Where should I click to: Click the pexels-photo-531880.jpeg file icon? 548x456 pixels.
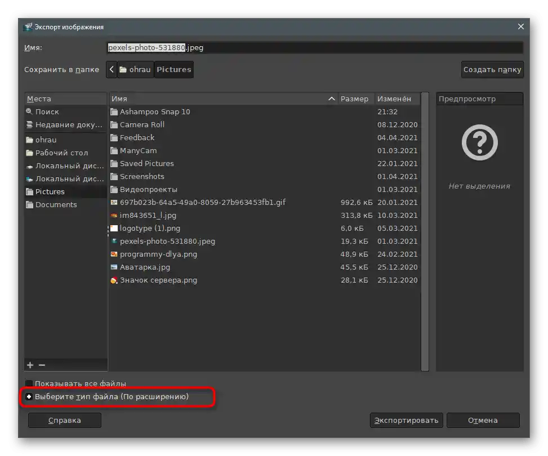[x=114, y=241]
